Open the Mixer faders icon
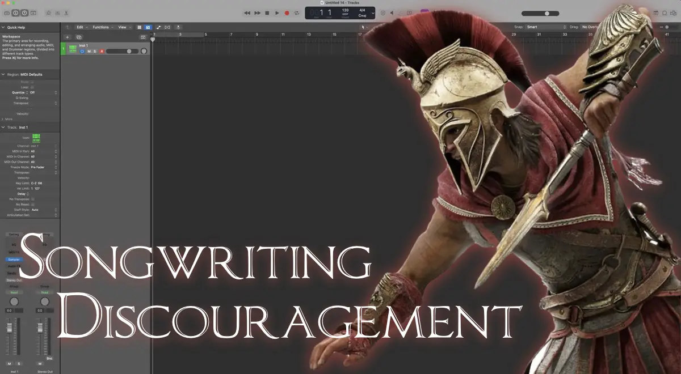This screenshot has height=374, width=681. [57, 12]
